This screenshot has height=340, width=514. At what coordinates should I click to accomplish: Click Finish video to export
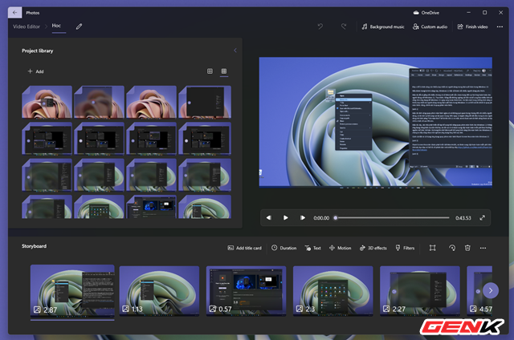point(472,26)
